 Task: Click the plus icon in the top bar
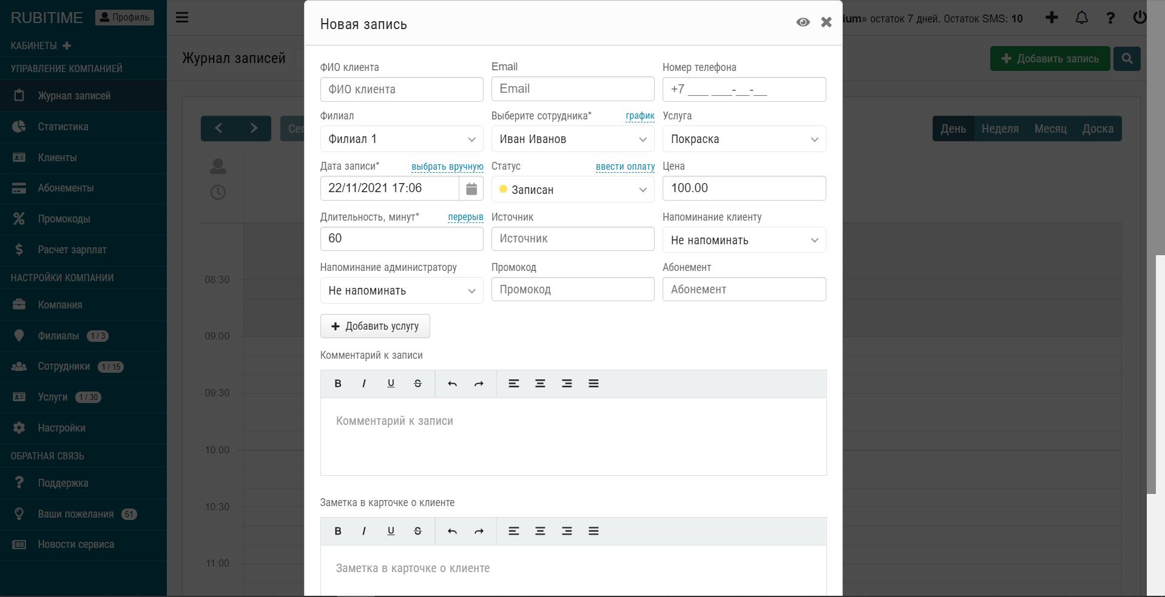[x=1052, y=18]
